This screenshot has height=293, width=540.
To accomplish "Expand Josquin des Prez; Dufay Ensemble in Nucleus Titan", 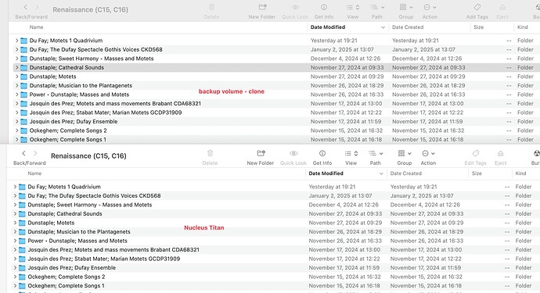I will click(x=15, y=267).
